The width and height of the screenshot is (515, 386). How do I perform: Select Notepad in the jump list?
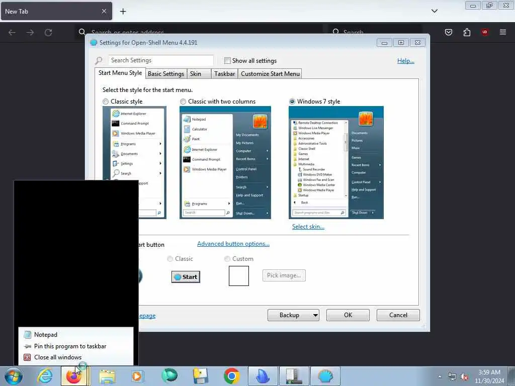(76, 334)
